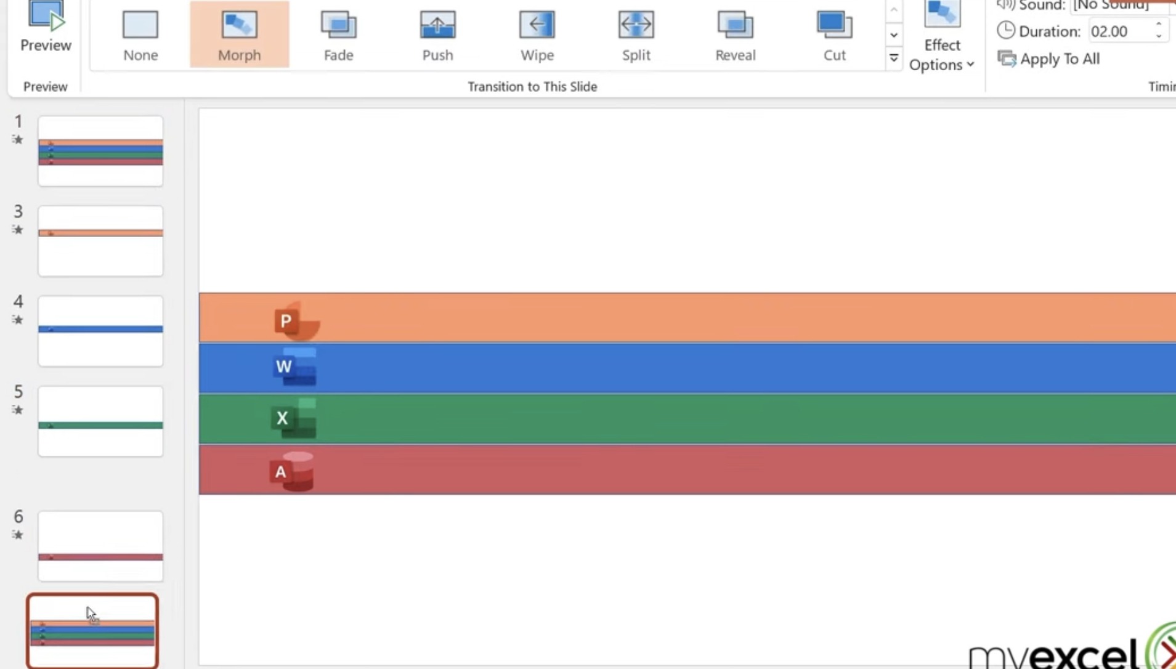Go to next gallery row arrow
Image resolution: width=1176 pixels, height=669 pixels.
894,34
